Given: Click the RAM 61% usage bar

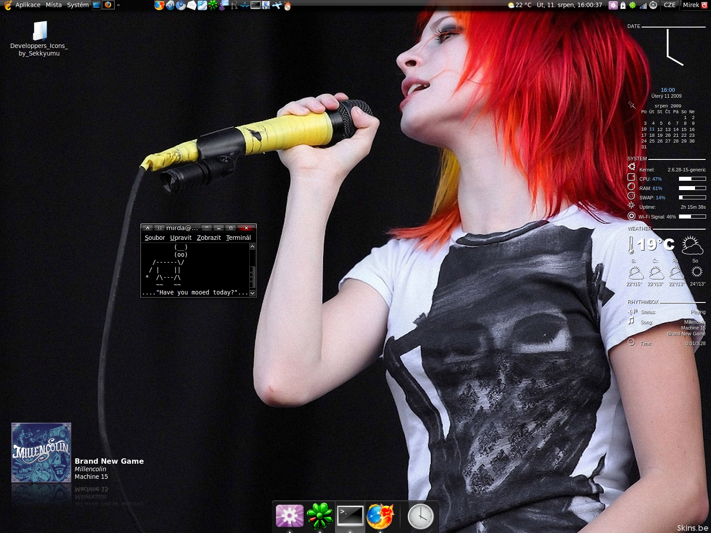Looking at the screenshot, I should point(692,188).
